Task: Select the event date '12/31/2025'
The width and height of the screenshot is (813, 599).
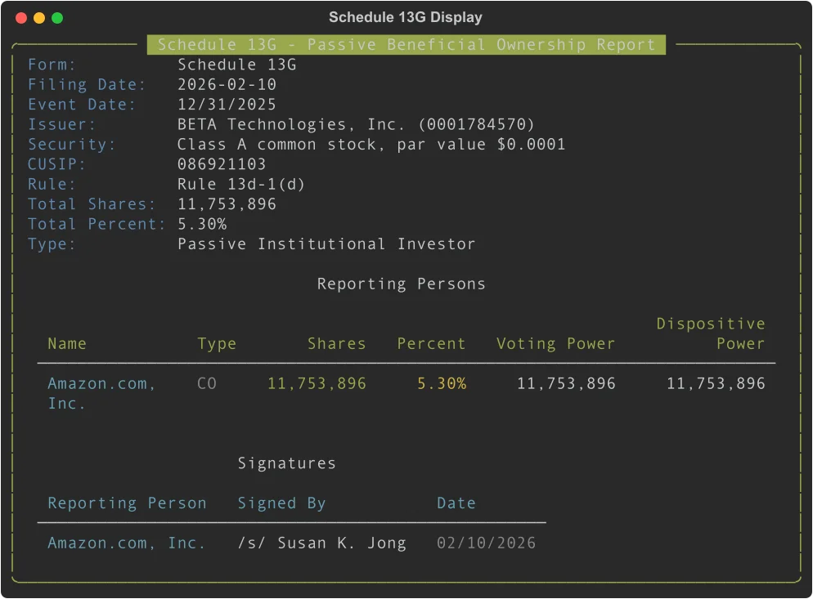Action: point(227,105)
